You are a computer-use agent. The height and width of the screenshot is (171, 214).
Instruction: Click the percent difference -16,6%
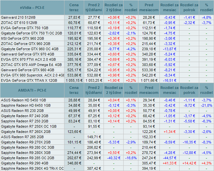point(131,158)
